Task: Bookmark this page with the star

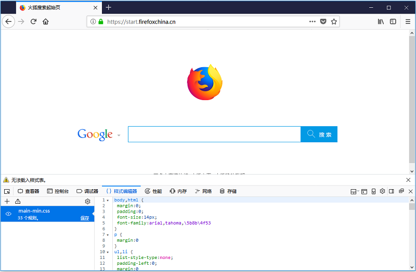Action: [x=334, y=21]
